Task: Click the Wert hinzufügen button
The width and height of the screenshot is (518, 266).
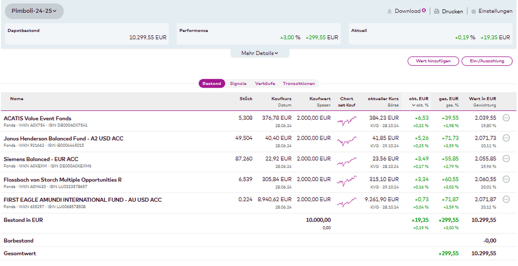Action: pyautogui.click(x=433, y=61)
